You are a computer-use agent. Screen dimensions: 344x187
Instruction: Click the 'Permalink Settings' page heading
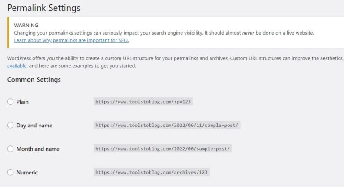click(43, 8)
